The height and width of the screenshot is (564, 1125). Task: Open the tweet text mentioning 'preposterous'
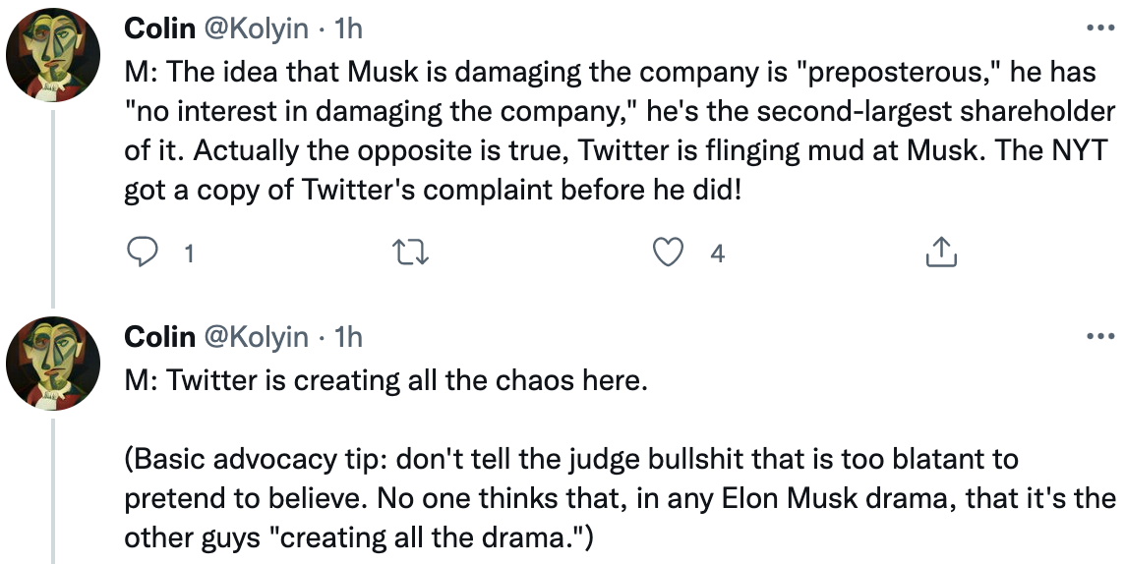coord(620,131)
